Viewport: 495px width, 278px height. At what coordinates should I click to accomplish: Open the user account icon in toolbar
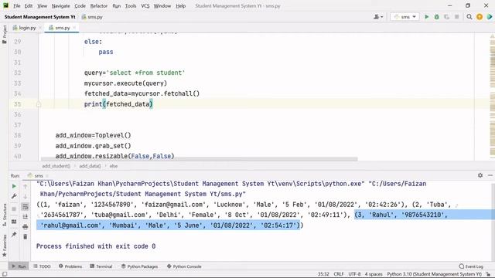(x=378, y=17)
